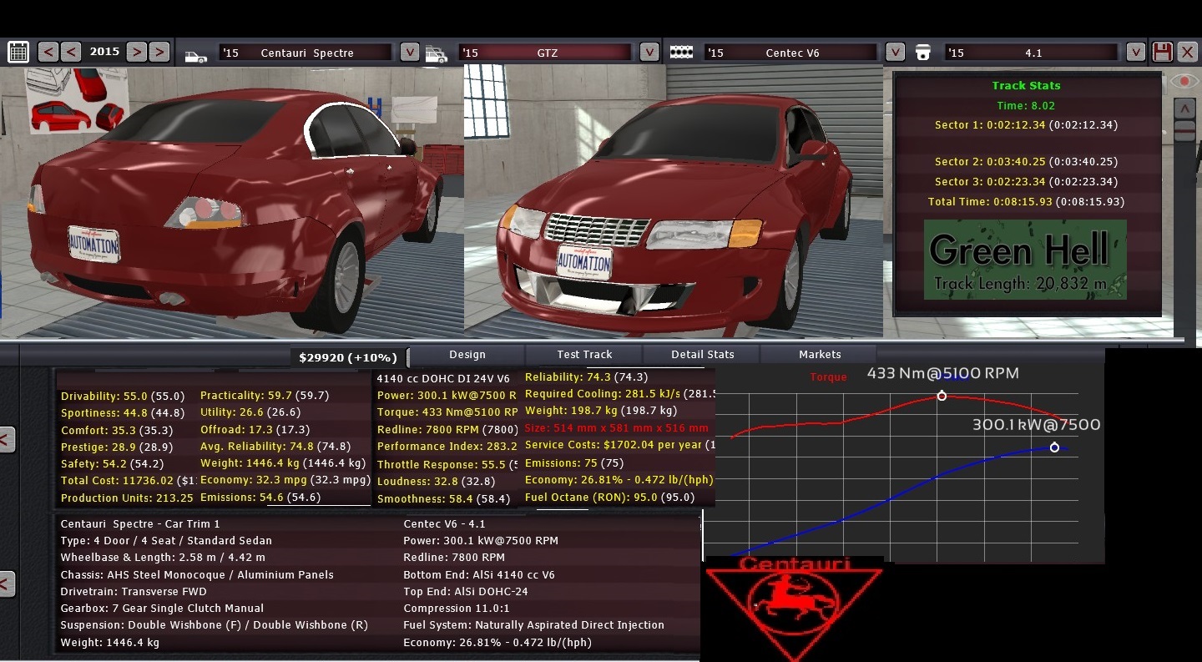Expand the Centauri Spectre model dropdown arrow
Image resolution: width=1202 pixels, height=662 pixels.
[x=409, y=52]
